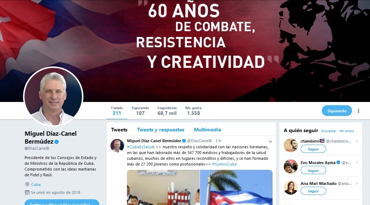Dismiss the chambero follow suggestion
Image resolution: width=370 pixels, height=205 pixels.
[x=357, y=141]
